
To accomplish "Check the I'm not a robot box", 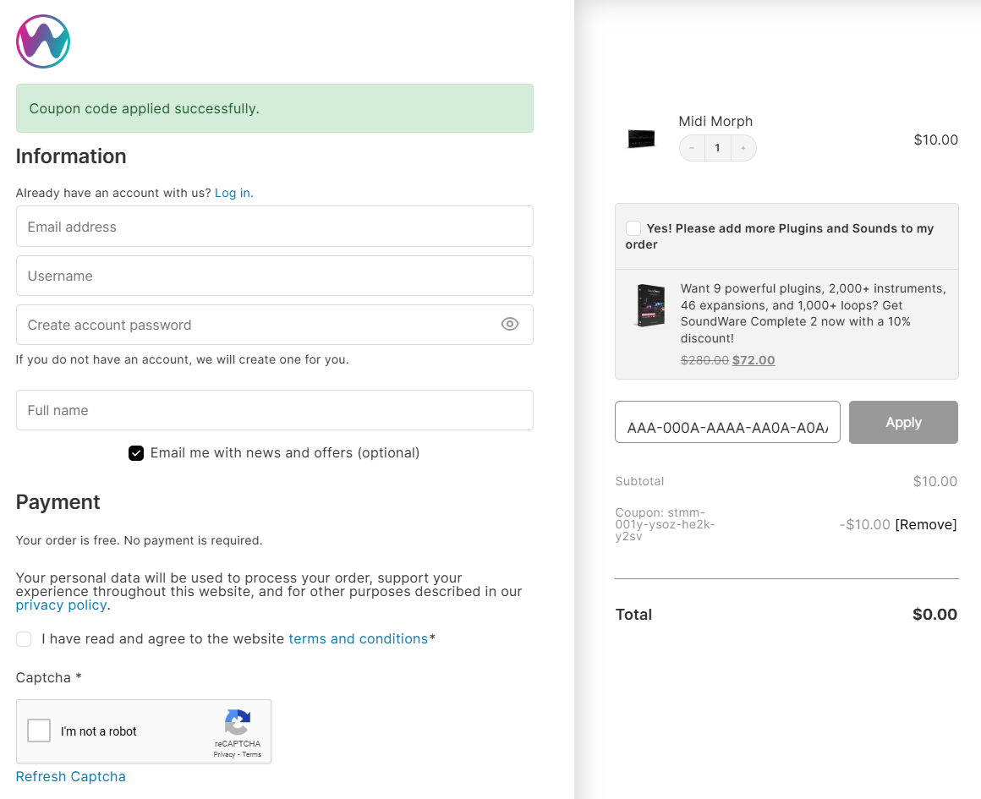I will (x=39, y=731).
